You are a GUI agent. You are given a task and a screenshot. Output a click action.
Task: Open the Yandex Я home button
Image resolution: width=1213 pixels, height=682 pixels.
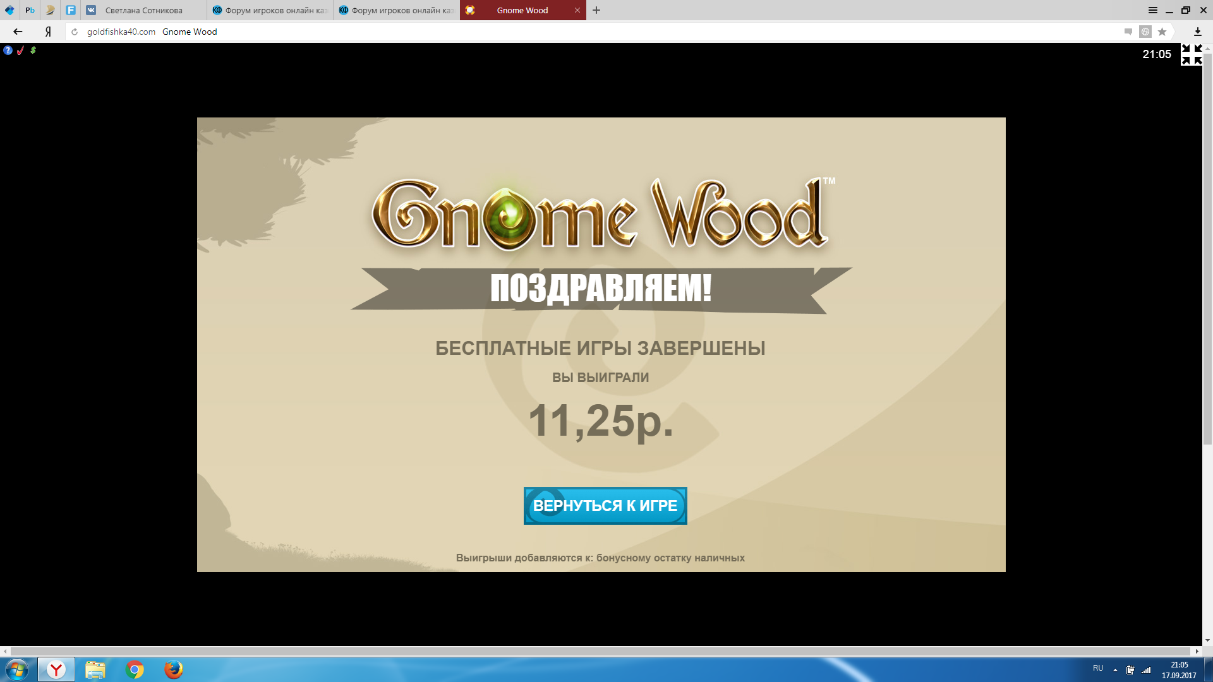coord(48,32)
